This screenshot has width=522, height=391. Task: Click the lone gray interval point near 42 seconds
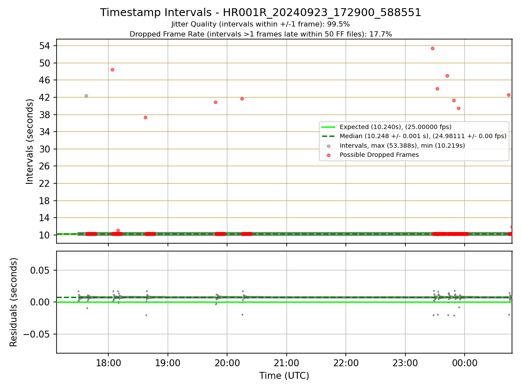86,96
